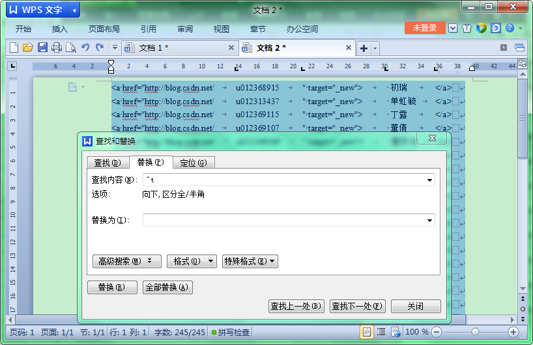This screenshot has width=533, height=345.
Task: Click the colorful shield icon
Action: point(481,28)
